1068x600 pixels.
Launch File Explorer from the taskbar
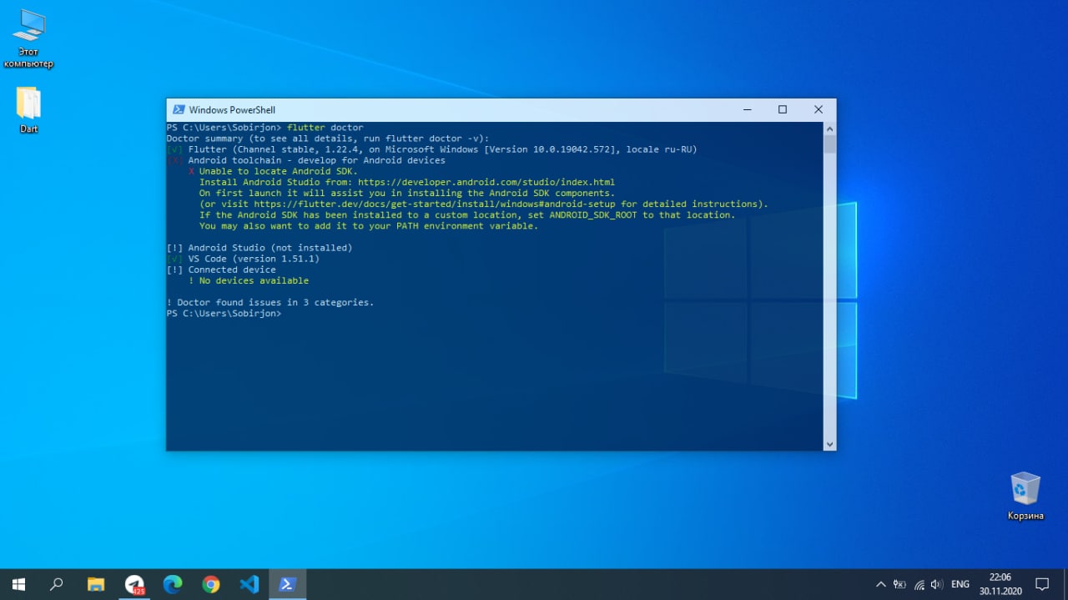pyautogui.click(x=96, y=584)
